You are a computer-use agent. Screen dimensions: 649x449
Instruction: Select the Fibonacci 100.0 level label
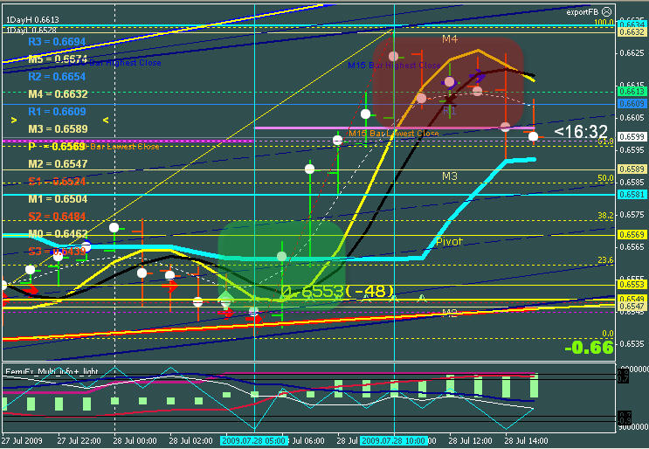tap(604, 22)
